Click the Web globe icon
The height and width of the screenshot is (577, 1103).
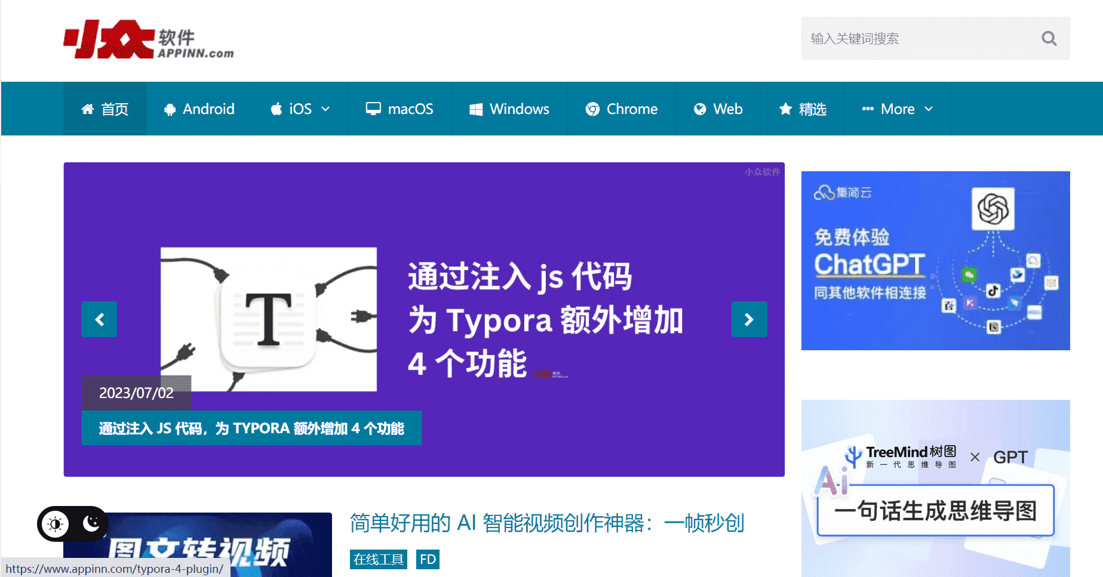pyautogui.click(x=700, y=109)
